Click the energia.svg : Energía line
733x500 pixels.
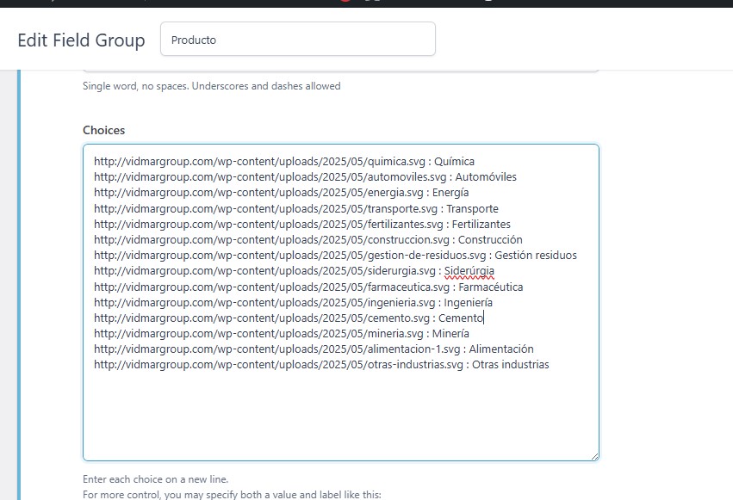(282, 193)
